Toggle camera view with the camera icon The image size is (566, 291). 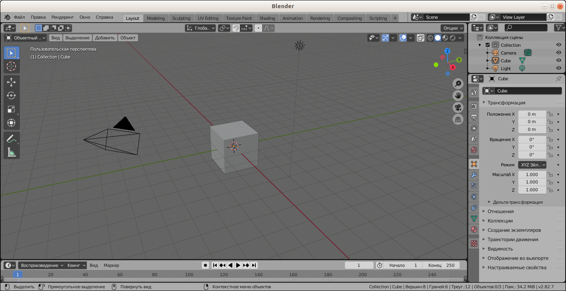click(458, 108)
